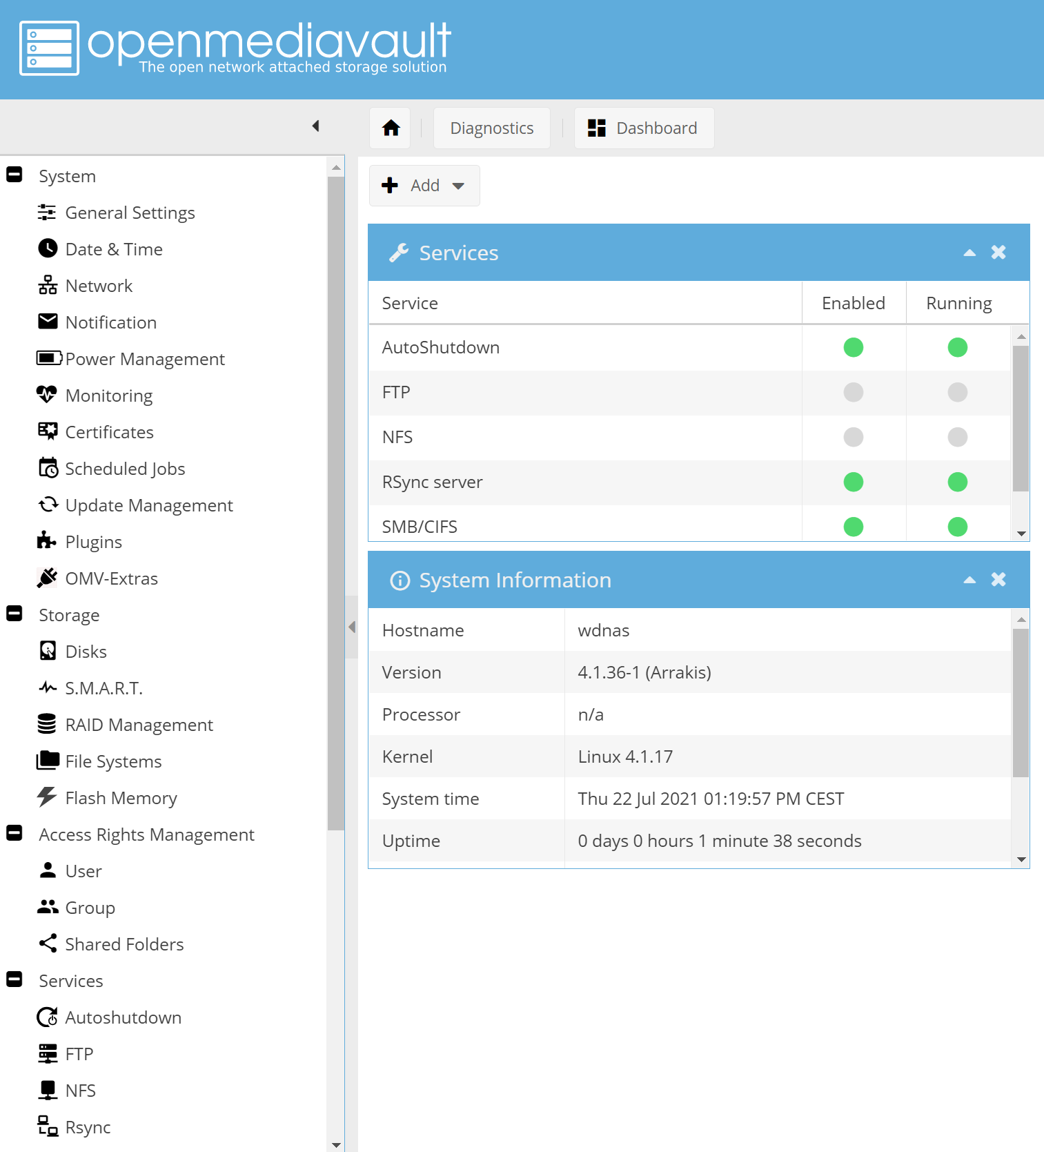Open Date & Time settings

coord(100,249)
